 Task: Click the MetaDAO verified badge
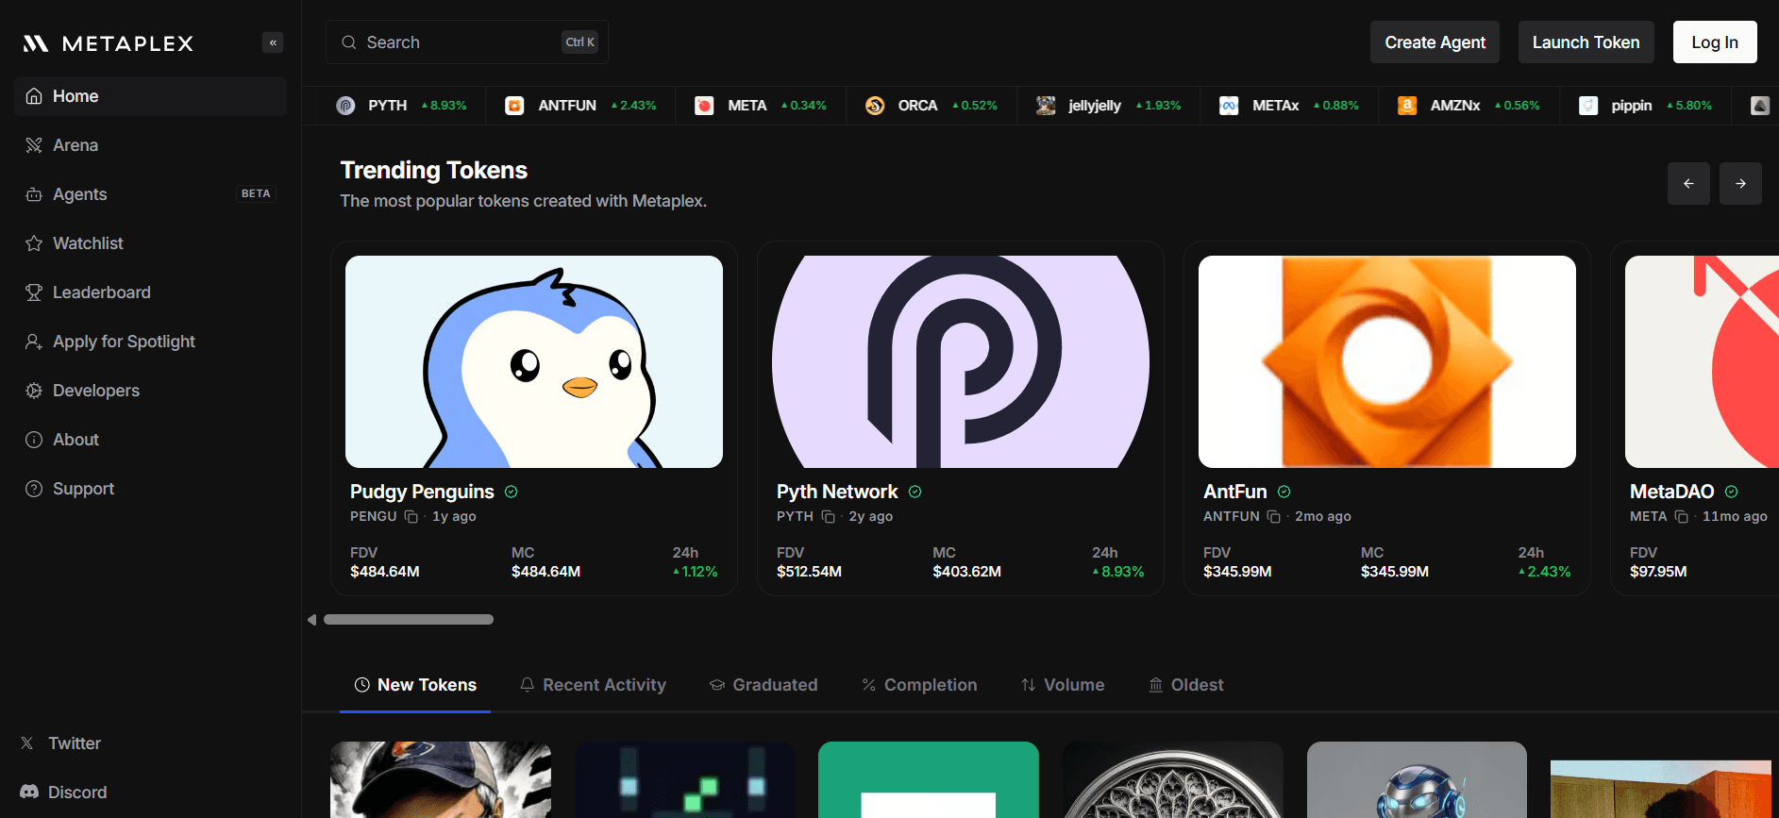[1732, 492]
